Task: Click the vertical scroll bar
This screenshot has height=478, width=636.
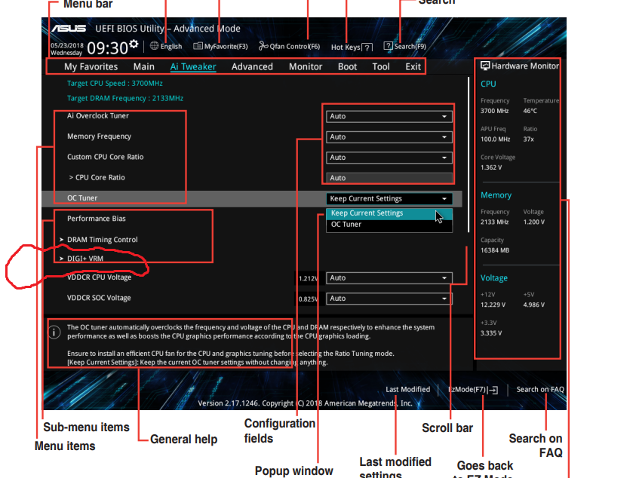Action: tap(469, 154)
